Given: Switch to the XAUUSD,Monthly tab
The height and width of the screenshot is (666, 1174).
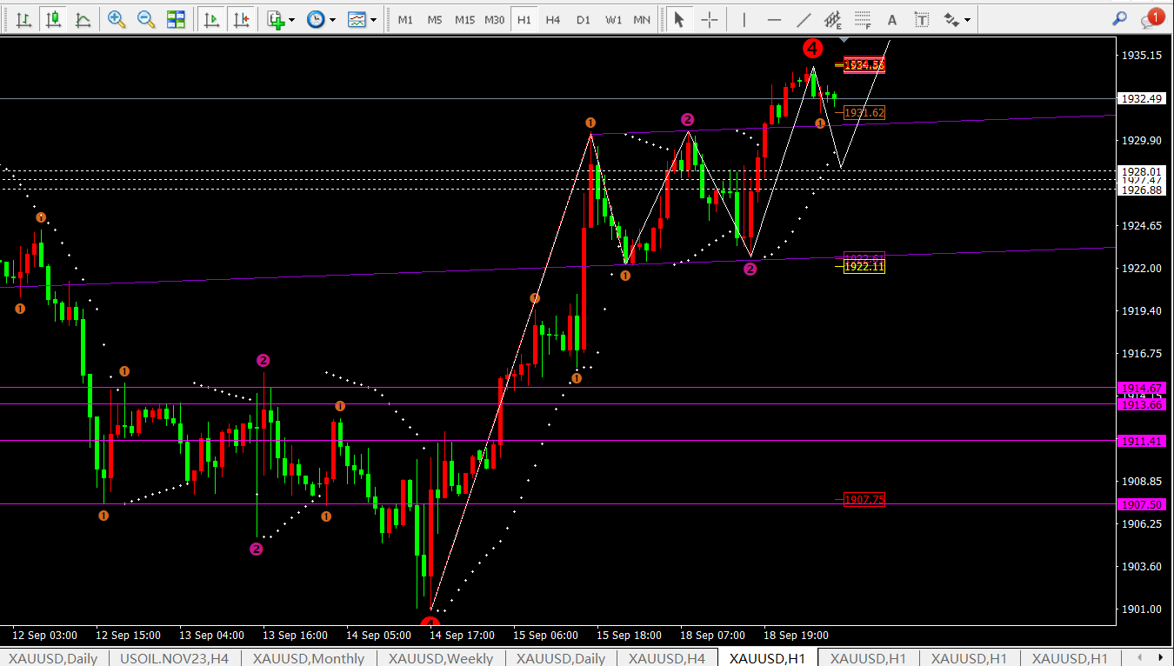Looking at the screenshot, I should (309, 658).
